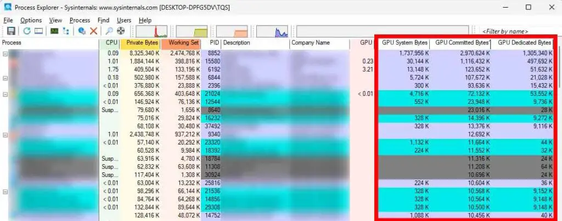Click the Save toolbar icon
Image resolution: width=562 pixels, height=221 pixels.
point(11,31)
